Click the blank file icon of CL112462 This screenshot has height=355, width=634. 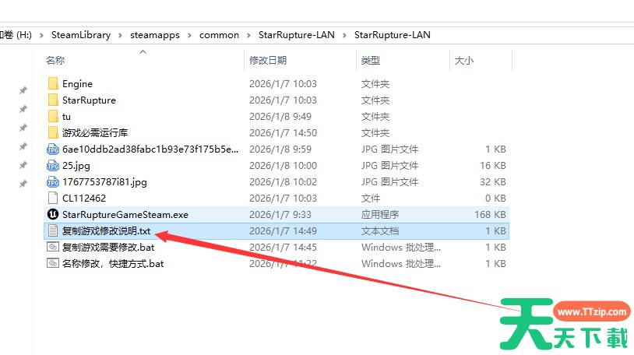[53, 198]
